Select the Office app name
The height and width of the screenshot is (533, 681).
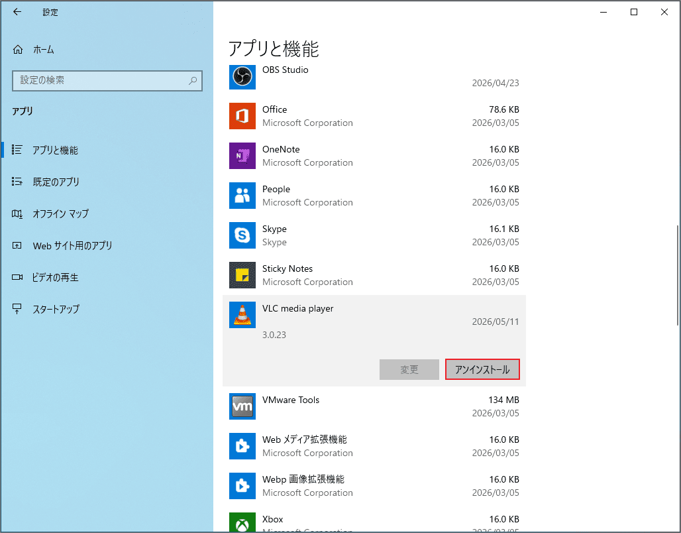pyautogui.click(x=274, y=109)
